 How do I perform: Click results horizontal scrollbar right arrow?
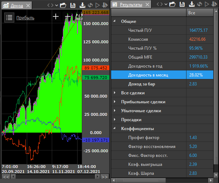[x=211, y=180]
